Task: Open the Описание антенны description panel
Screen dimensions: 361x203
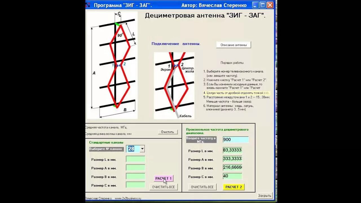Action: coord(234,45)
